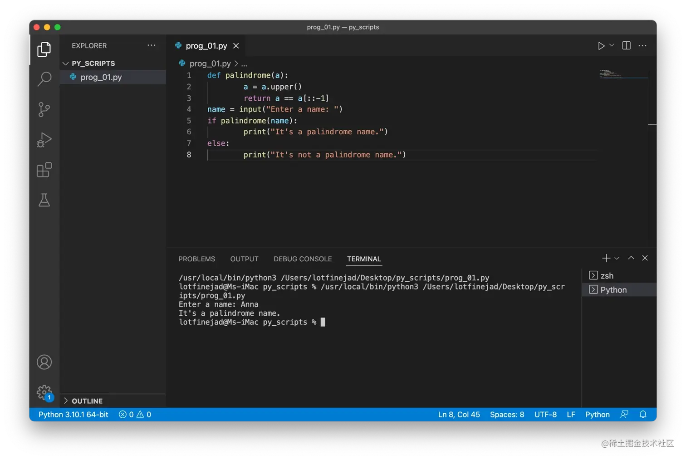Select the TERMINAL panel tab
This screenshot has width=686, height=460.
coord(364,259)
